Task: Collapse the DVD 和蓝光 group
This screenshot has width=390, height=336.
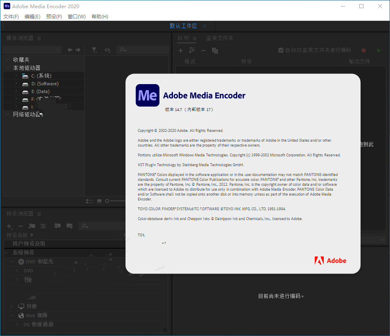Action: coord(12,262)
